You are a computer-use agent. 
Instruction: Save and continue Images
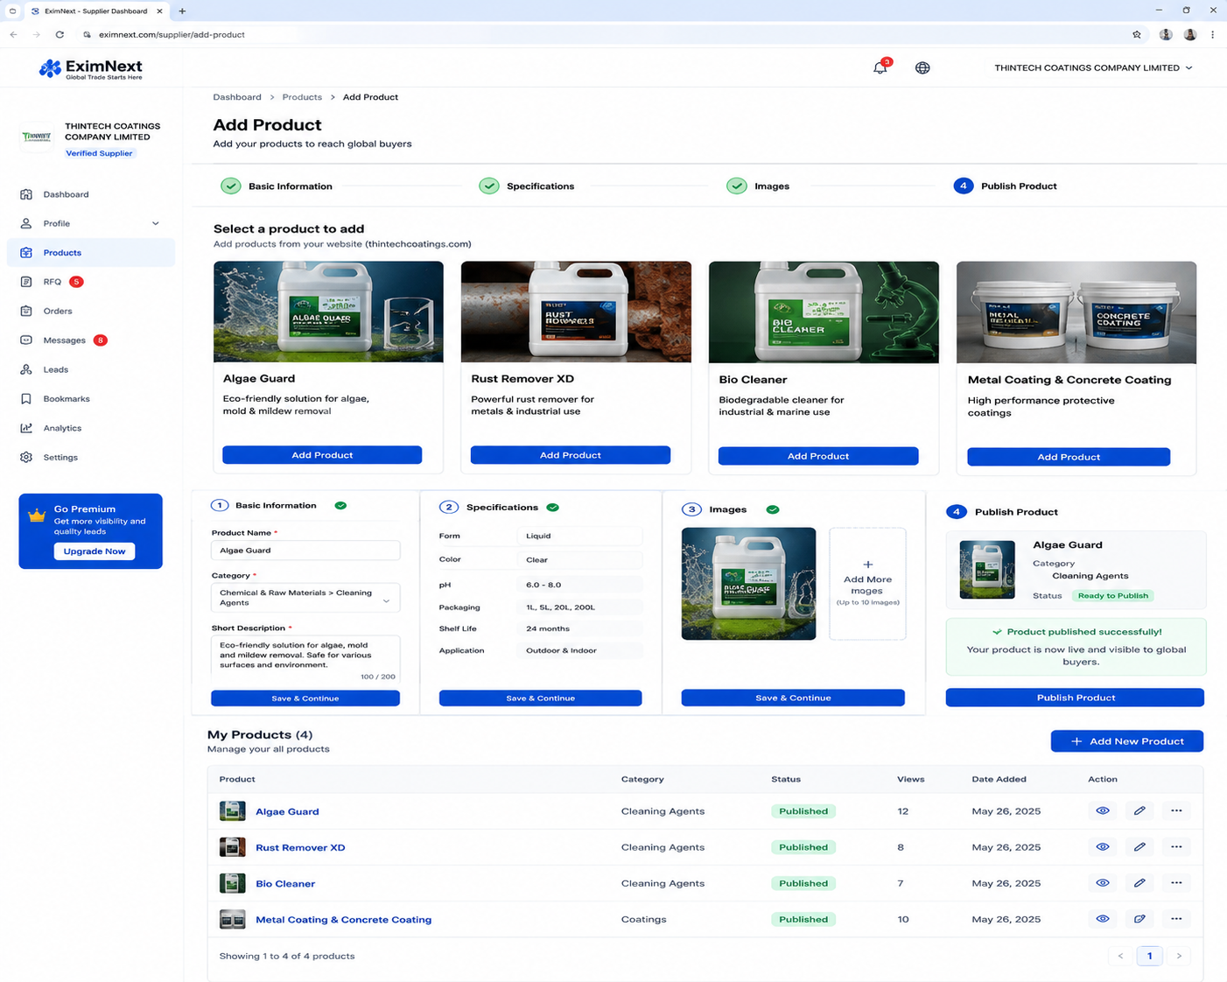[x=793, y=698]
